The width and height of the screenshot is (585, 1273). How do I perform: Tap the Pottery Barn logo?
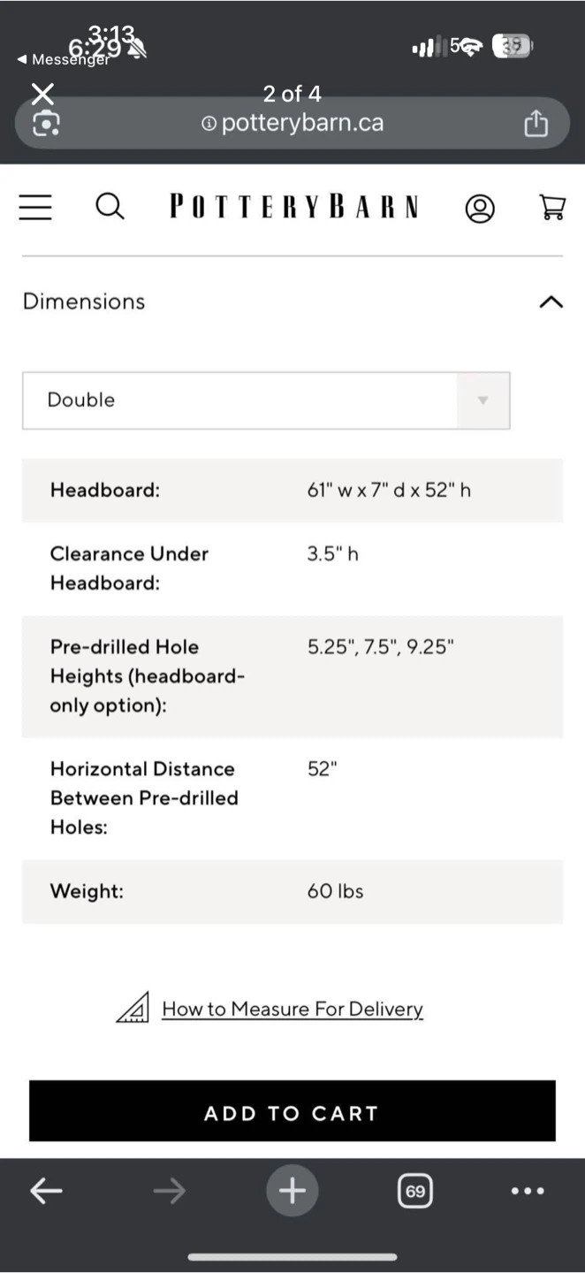(x=294, y=207)
